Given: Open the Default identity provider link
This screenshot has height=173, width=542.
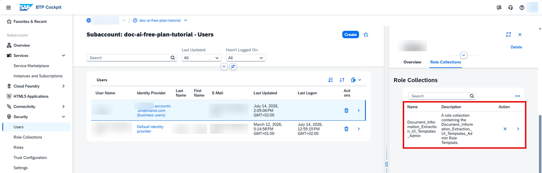Looking at the screenshot, I should 150,129.
